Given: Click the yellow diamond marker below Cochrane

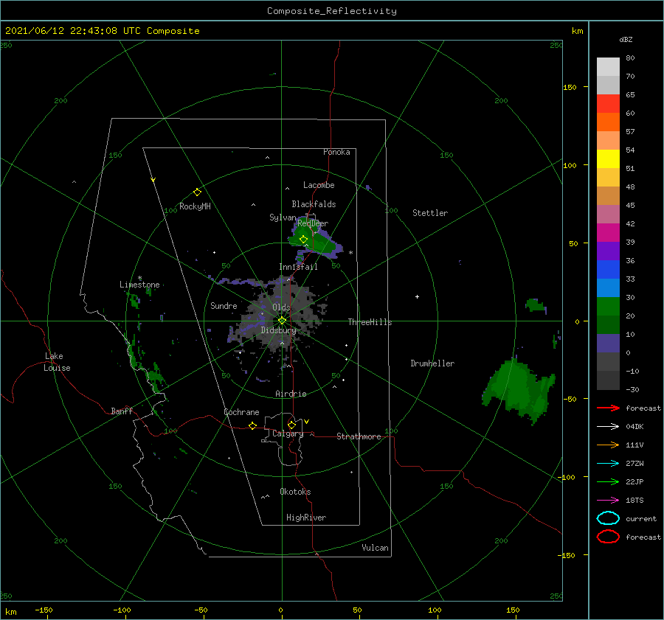Looking at the screenshot, I should coord(252,425).
